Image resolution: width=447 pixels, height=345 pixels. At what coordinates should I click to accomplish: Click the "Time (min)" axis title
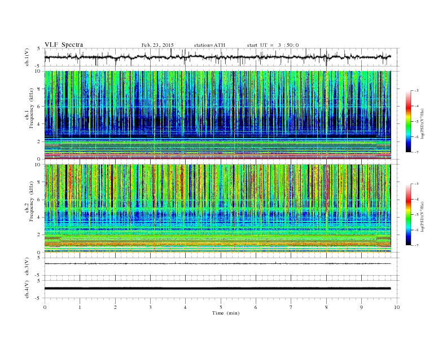[226, 313]
